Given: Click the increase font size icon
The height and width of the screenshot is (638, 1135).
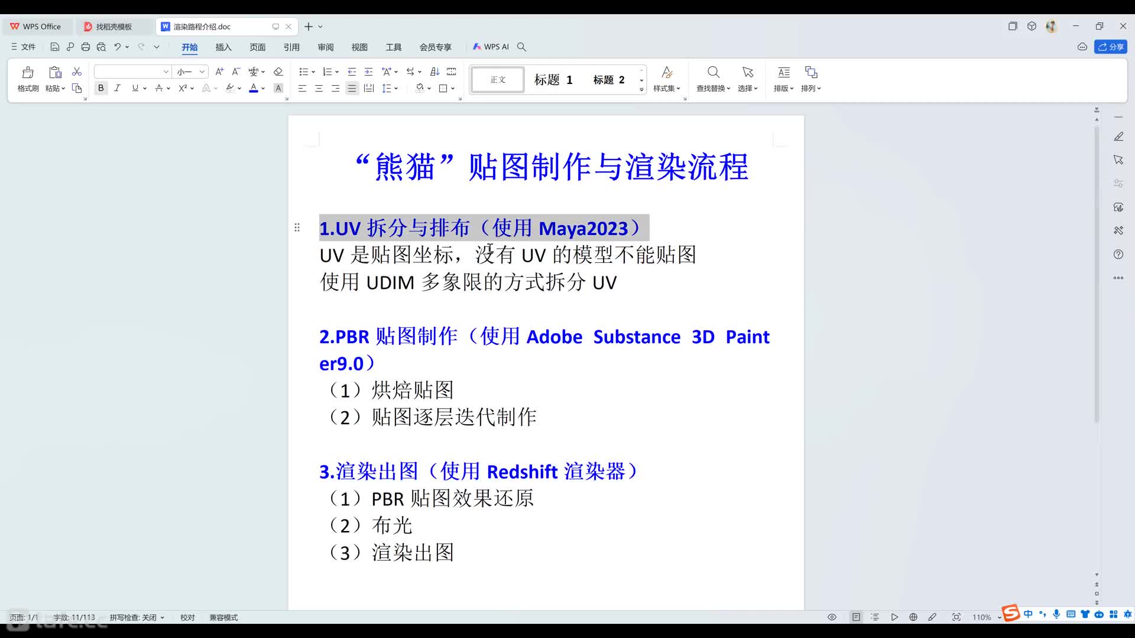Looking at the screenshot, I should pos(219,71).
